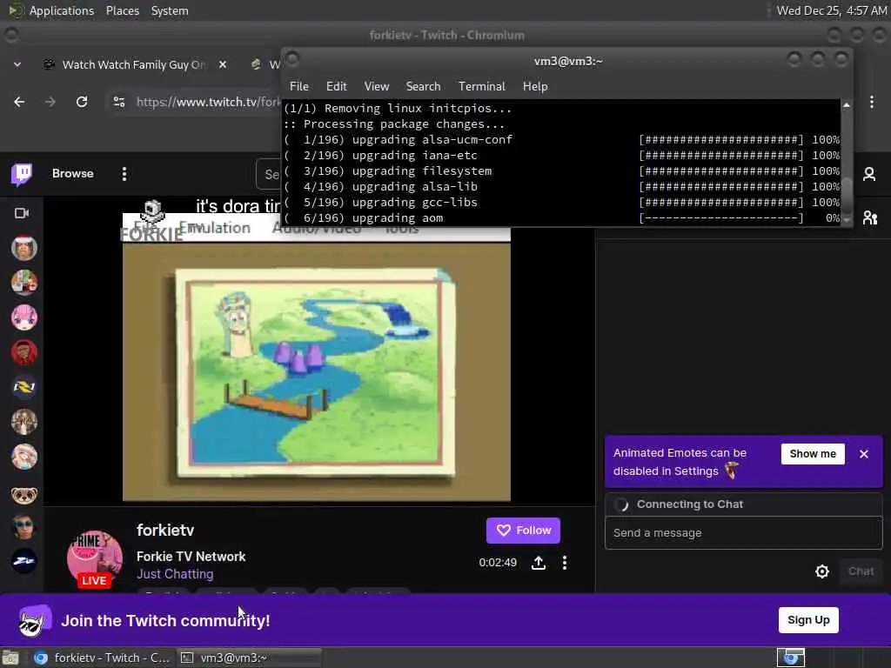
Task: Open the System panel menu
Action: (x=170, y=10)
